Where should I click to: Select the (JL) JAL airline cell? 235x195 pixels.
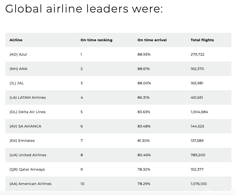pos(17,83)
